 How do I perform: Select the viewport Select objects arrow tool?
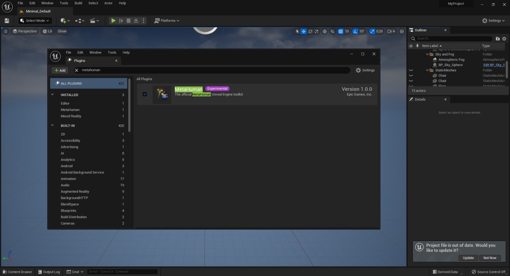pos(297,31)
